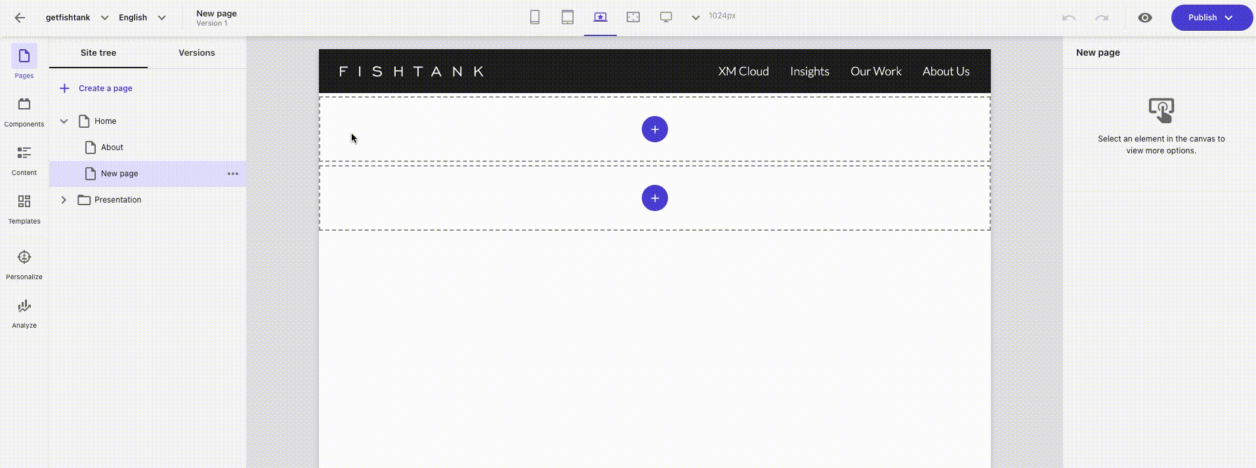Toggle the preview eye icon

1145,18
